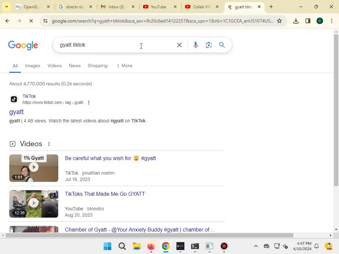
Task: Select the All results tab
Action: (15, 66)
